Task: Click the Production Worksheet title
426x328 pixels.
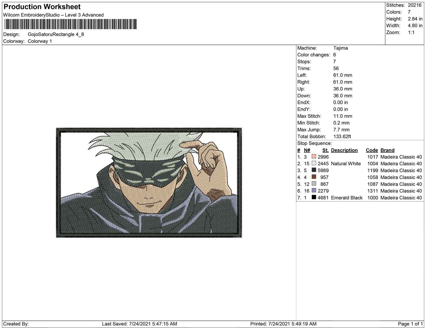Action: tap(42, 7)
